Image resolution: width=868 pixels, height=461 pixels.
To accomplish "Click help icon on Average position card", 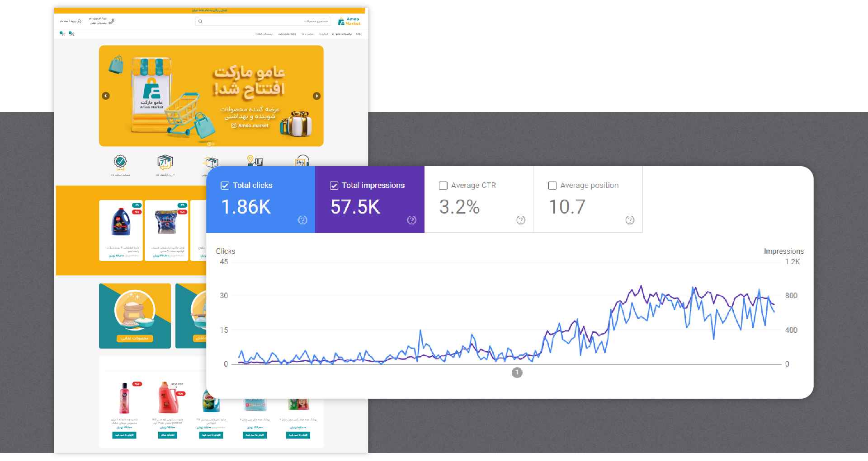I will (630, 220).
